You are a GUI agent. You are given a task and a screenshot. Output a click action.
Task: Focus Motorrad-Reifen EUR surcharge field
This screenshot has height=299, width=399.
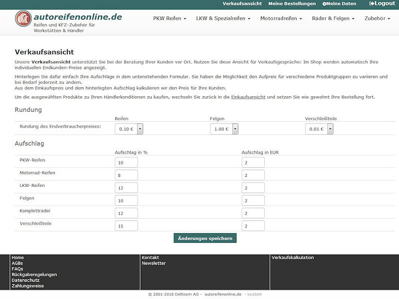tap(253, 175)
